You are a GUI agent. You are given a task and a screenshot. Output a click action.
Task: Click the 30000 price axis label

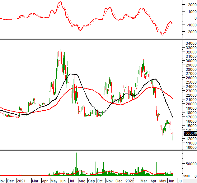coord(190,61)
